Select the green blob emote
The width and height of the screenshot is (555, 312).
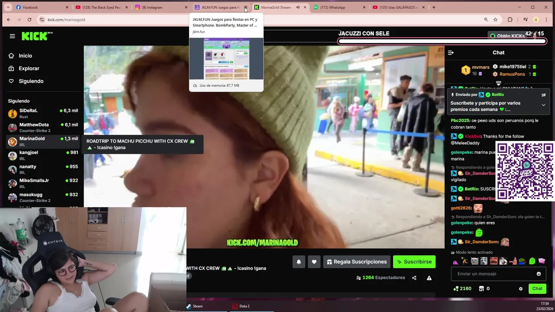point(532,261)
